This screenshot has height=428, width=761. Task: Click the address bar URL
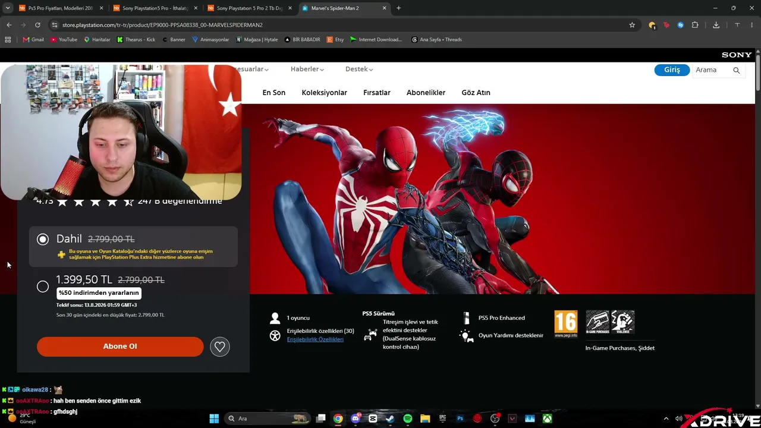pos(162,25)
